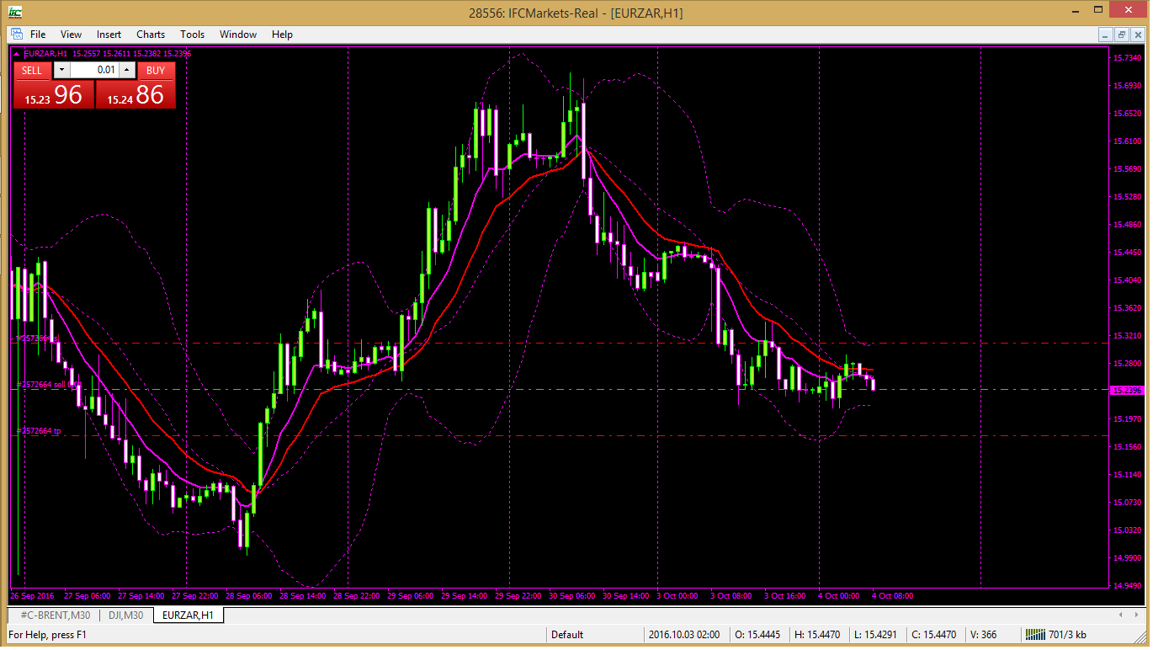Open the View menu
1153x650 pixels.
(72, 35)
